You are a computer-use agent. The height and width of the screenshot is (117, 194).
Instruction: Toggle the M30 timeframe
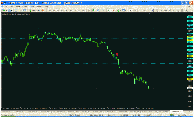(62, 11)
